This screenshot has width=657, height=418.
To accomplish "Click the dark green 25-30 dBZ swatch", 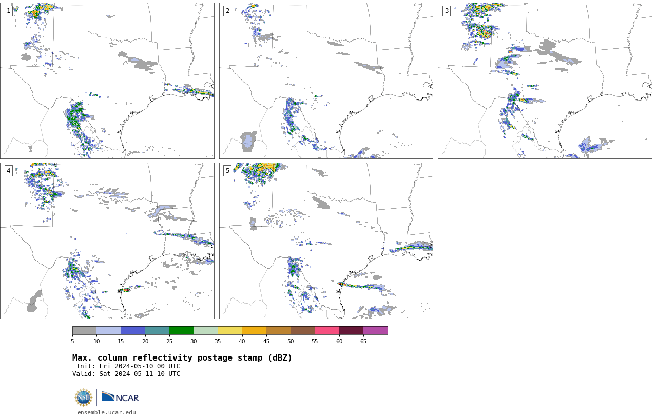I will tap(181, 330).
